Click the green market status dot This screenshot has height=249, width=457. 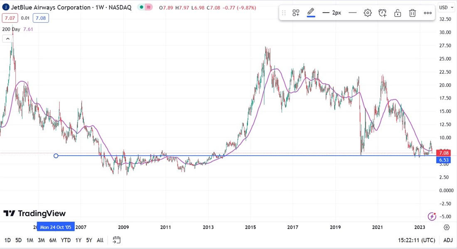coord(141,7)
